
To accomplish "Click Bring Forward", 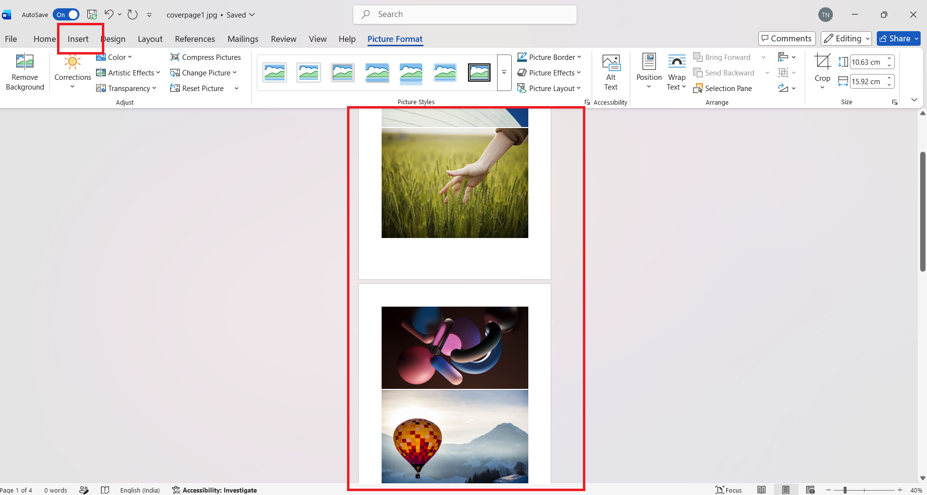I will click(722, 57).
